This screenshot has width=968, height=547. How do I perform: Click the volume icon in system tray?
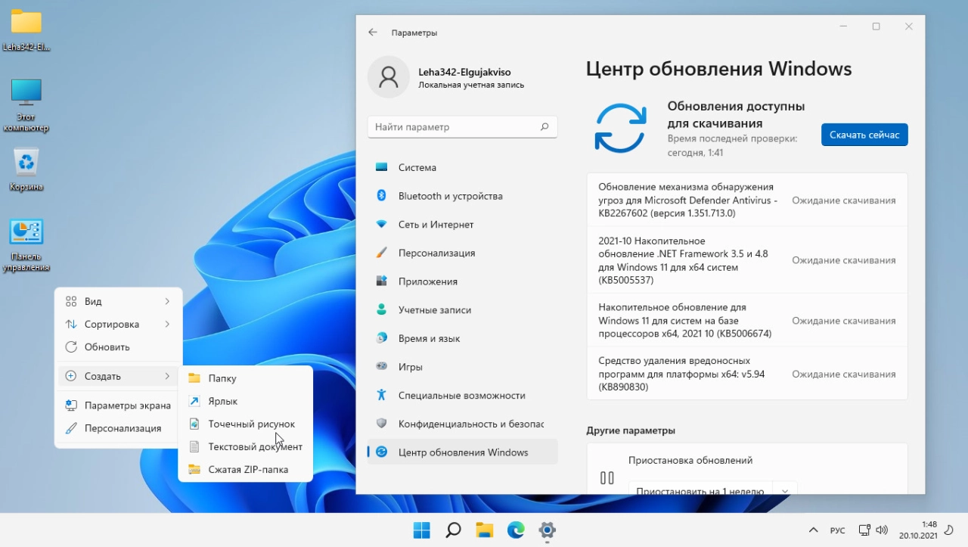tap(882, 530)
